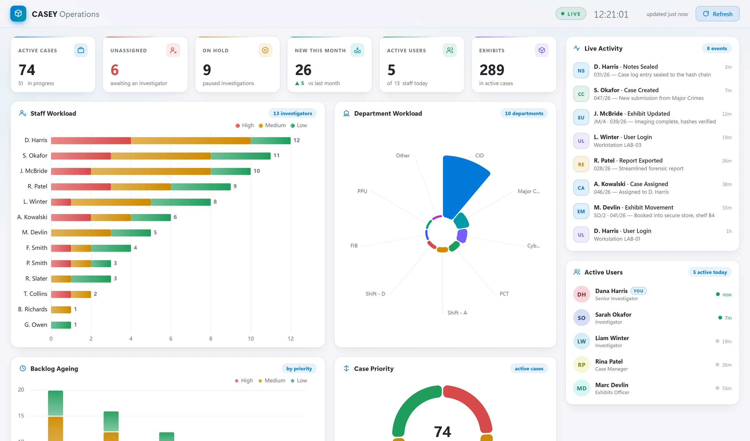Click the 8 events badge
Screen dimensions: 750x441
pyautogui.click(x=717, y=48)
